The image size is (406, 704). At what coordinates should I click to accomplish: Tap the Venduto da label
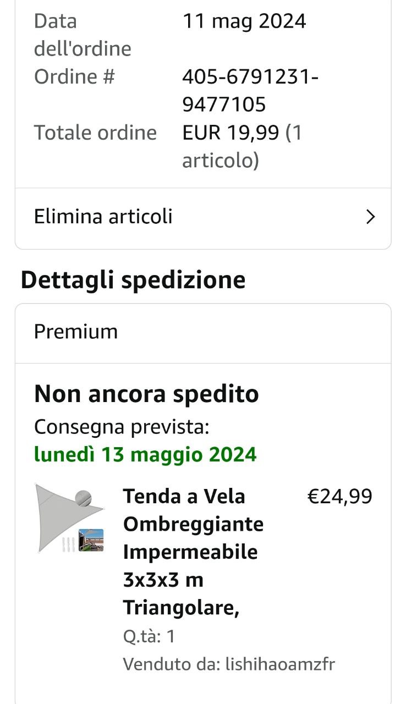(x=172, y=664)
